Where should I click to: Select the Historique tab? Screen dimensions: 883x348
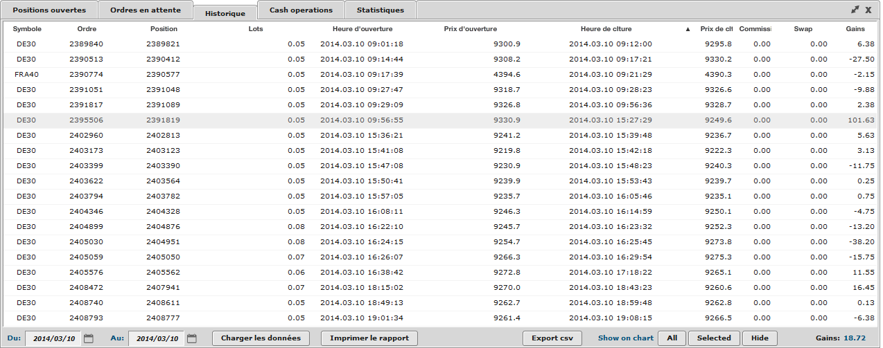click(x=225, y=13)
